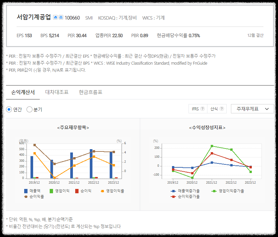Screen dimensions: 278x237
Task: Click the telephone icon before code 100660
Action: 61,17
